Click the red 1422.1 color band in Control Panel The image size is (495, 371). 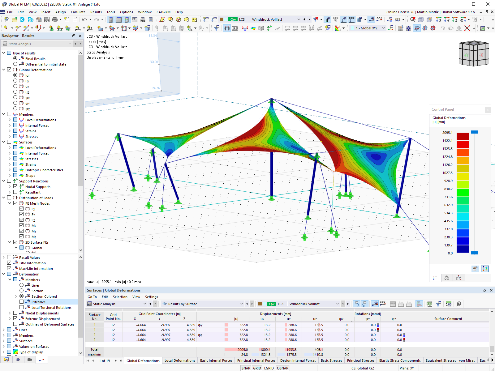tap(463, 144)
